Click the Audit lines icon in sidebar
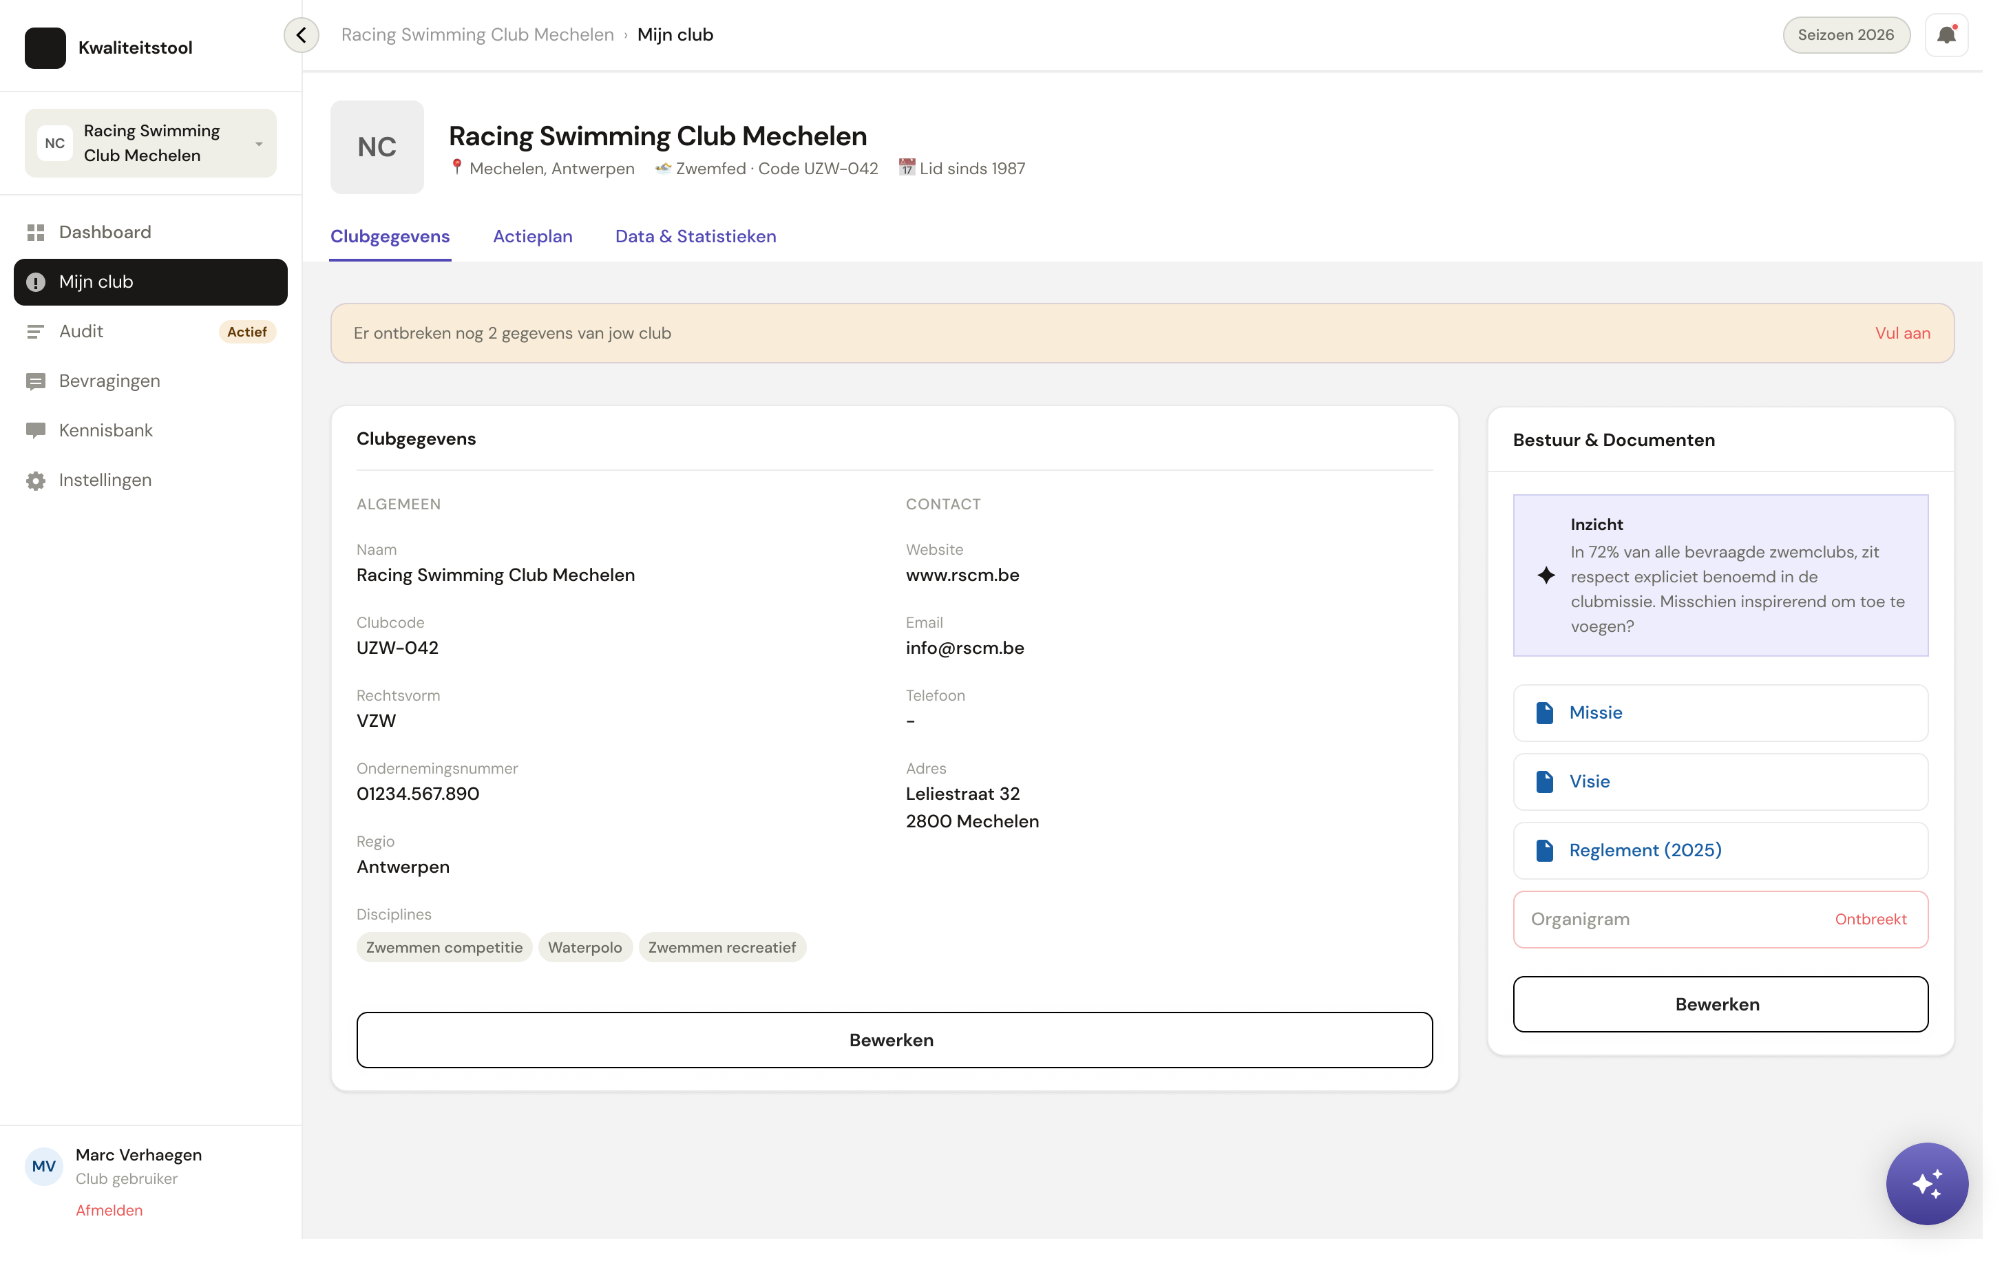 (x=35, y=332)
